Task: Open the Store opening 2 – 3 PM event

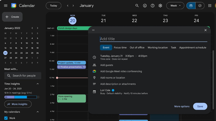Action: pyautogui.click(x=71, y=98)
